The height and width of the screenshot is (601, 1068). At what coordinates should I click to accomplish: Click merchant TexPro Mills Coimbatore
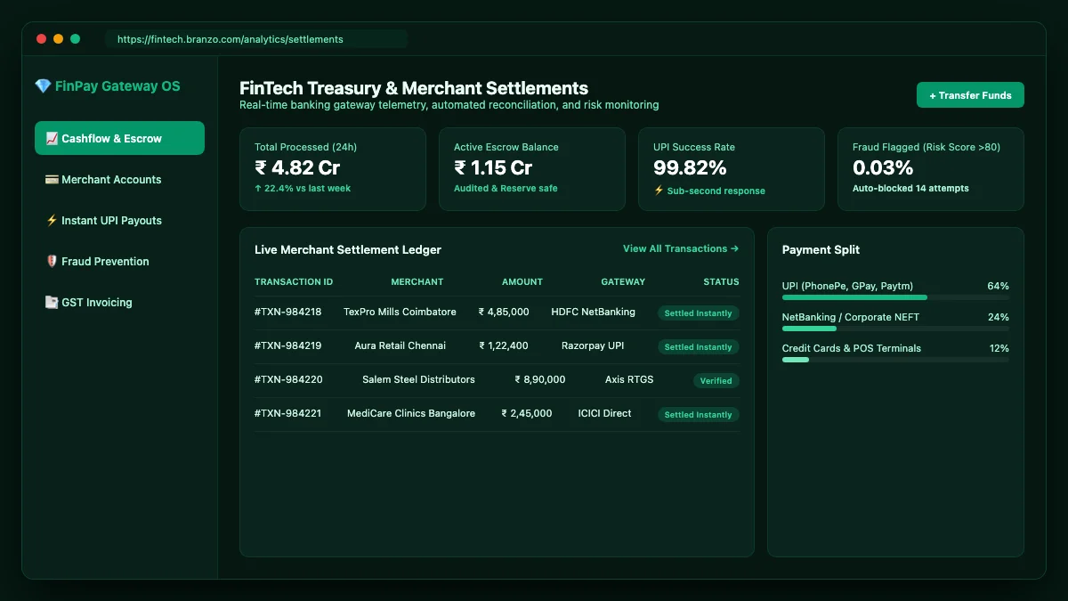coord(400,313)
